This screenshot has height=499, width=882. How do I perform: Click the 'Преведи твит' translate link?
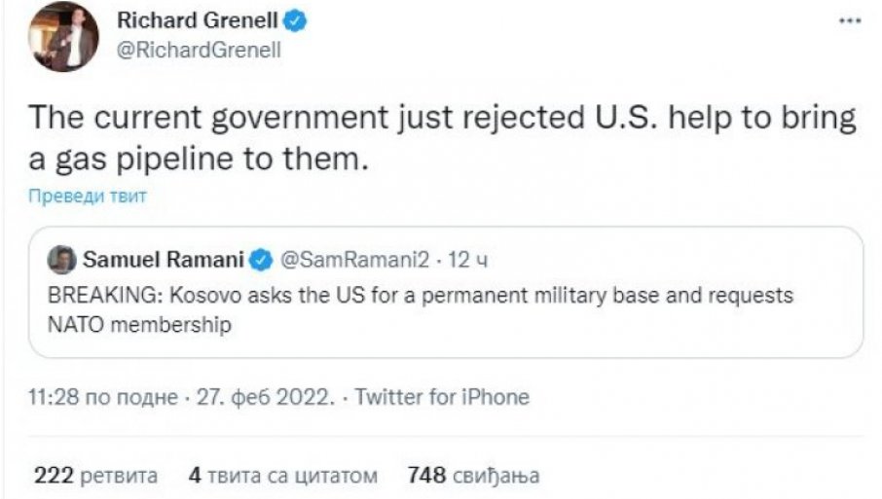click(x=88, y=196)
